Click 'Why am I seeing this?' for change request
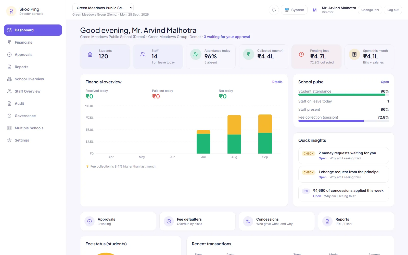 point(345,177)
